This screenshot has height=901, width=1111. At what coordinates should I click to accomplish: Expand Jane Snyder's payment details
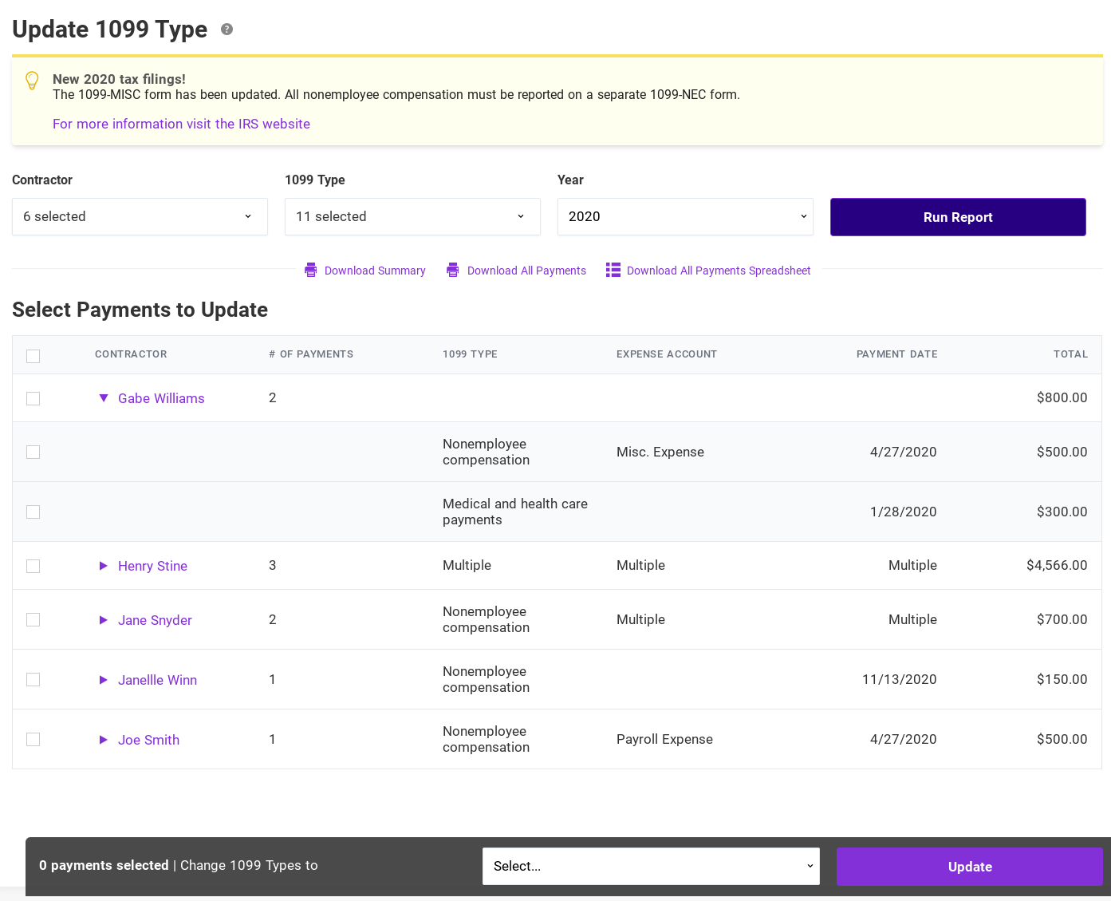pyautogui.click(x=104, y=620)
